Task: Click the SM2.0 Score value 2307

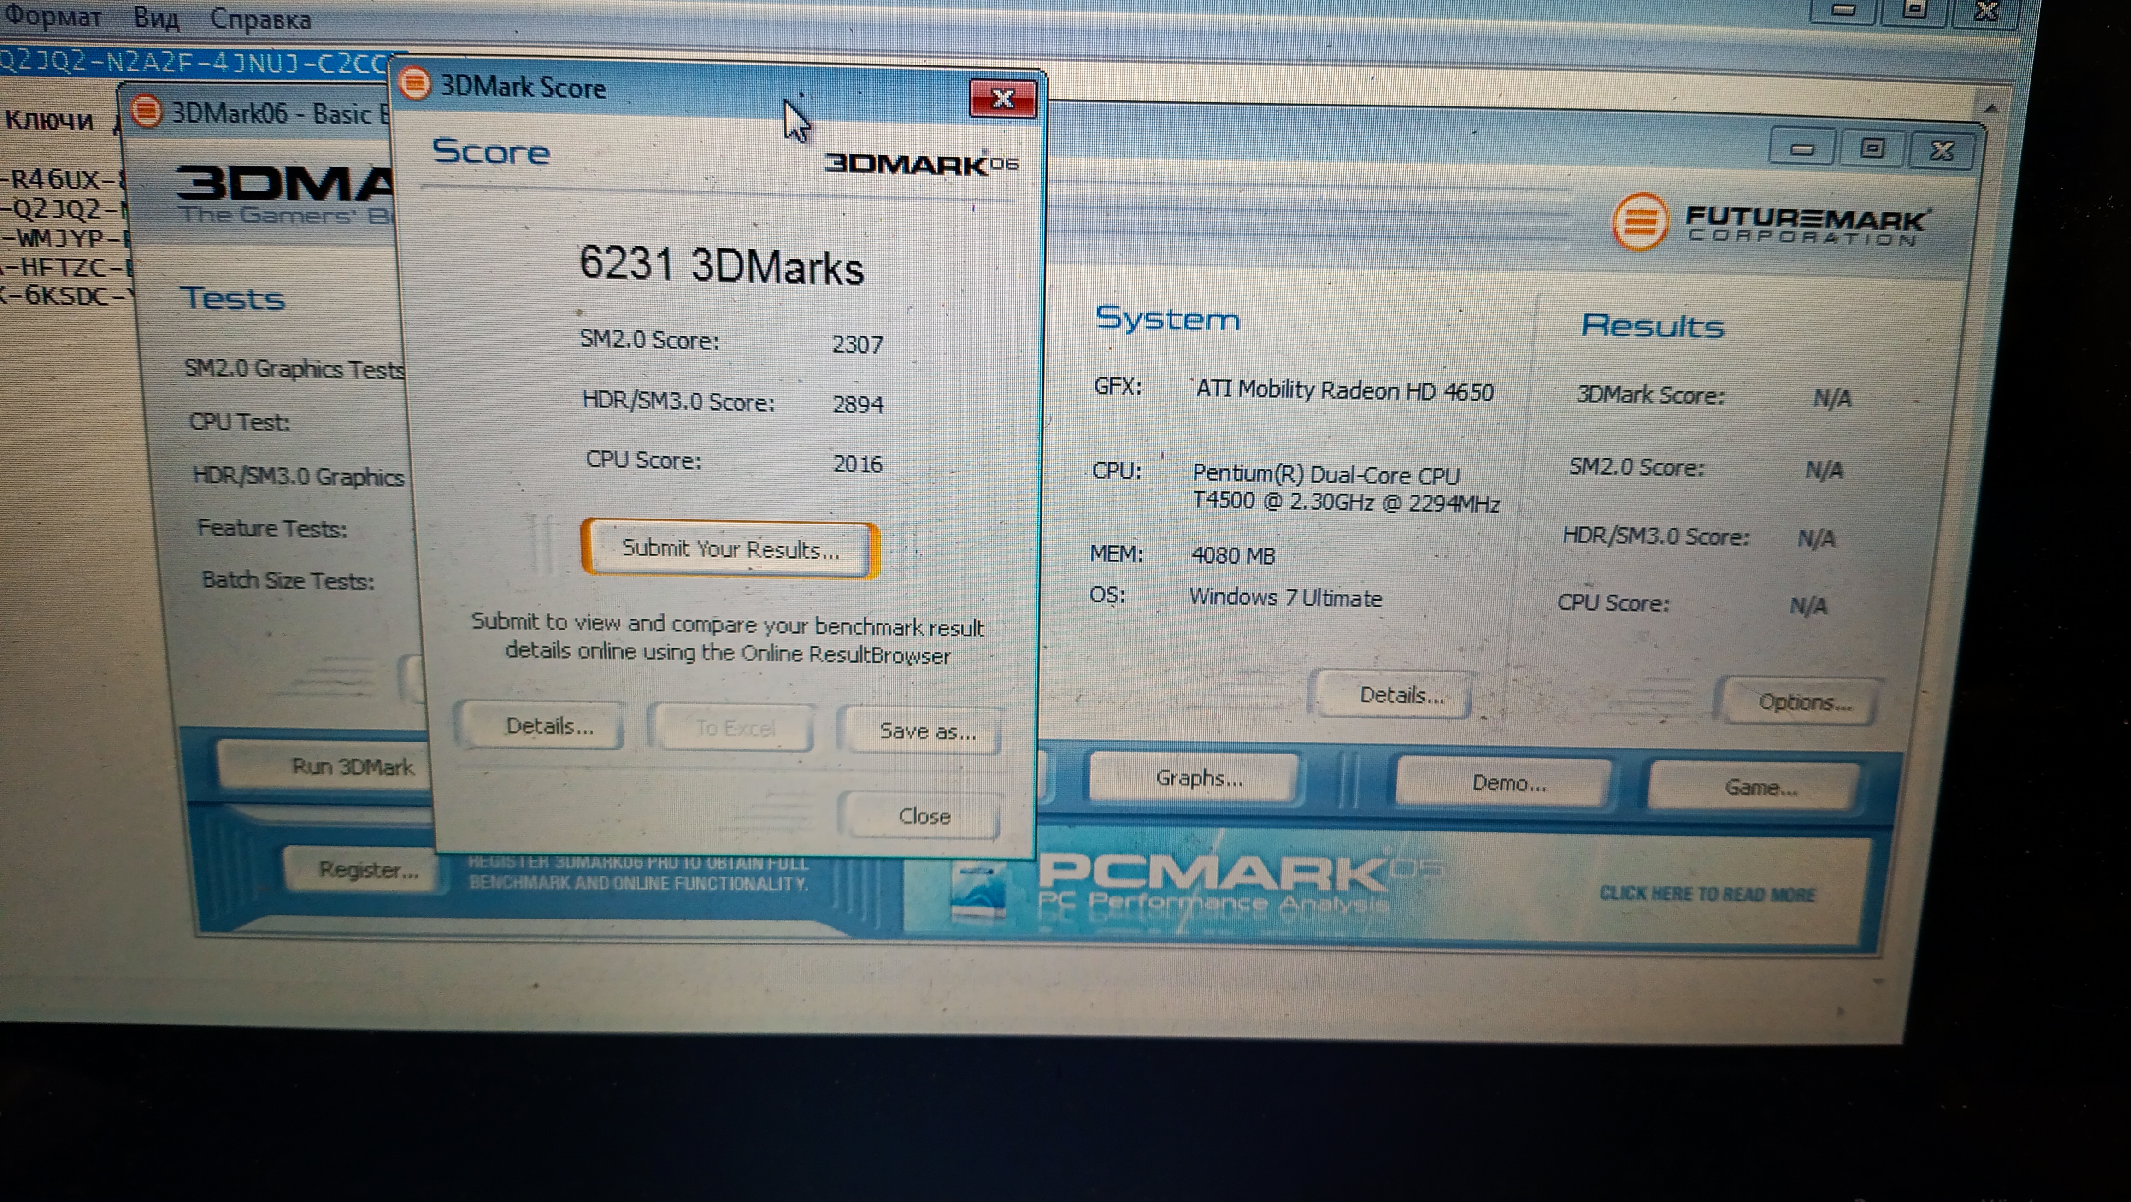Action: click(x=857, y=343)
